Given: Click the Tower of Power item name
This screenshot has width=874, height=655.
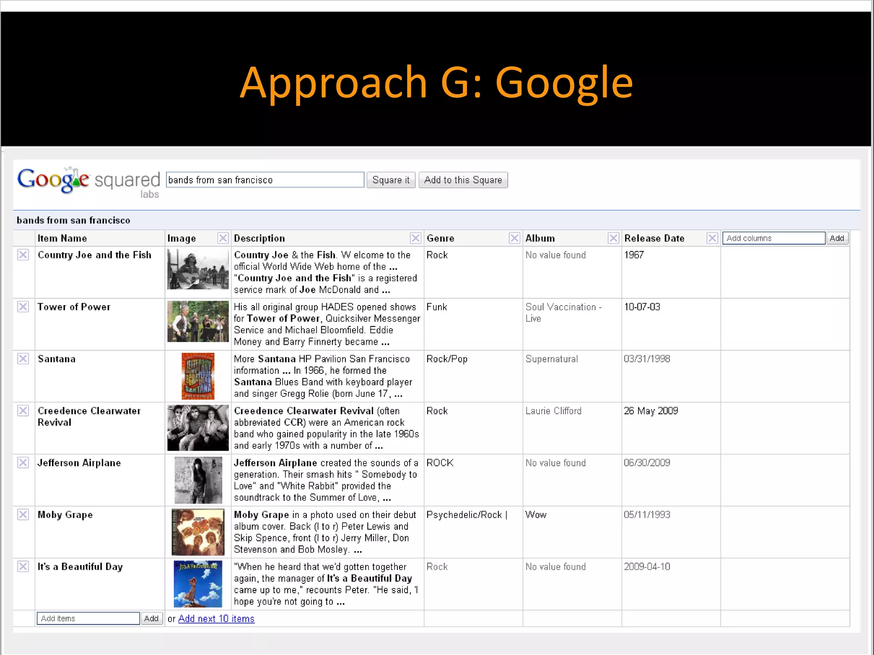Looking at the screenshot, I should click(74, 307).
